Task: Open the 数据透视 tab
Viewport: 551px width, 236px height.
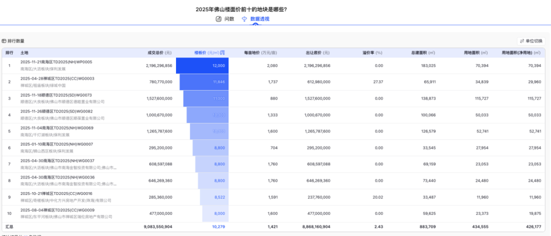Action: pyautogui.click(x=259, y=19)
